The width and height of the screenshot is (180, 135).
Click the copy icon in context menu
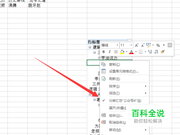pos(103,64)
